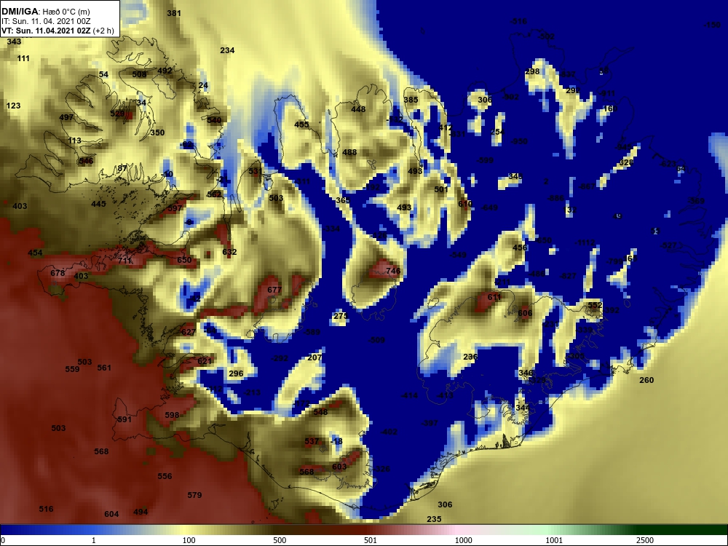This screenshot has width=728, height=546.
Task: Click the map value '381'
Action: click(174, 13)
